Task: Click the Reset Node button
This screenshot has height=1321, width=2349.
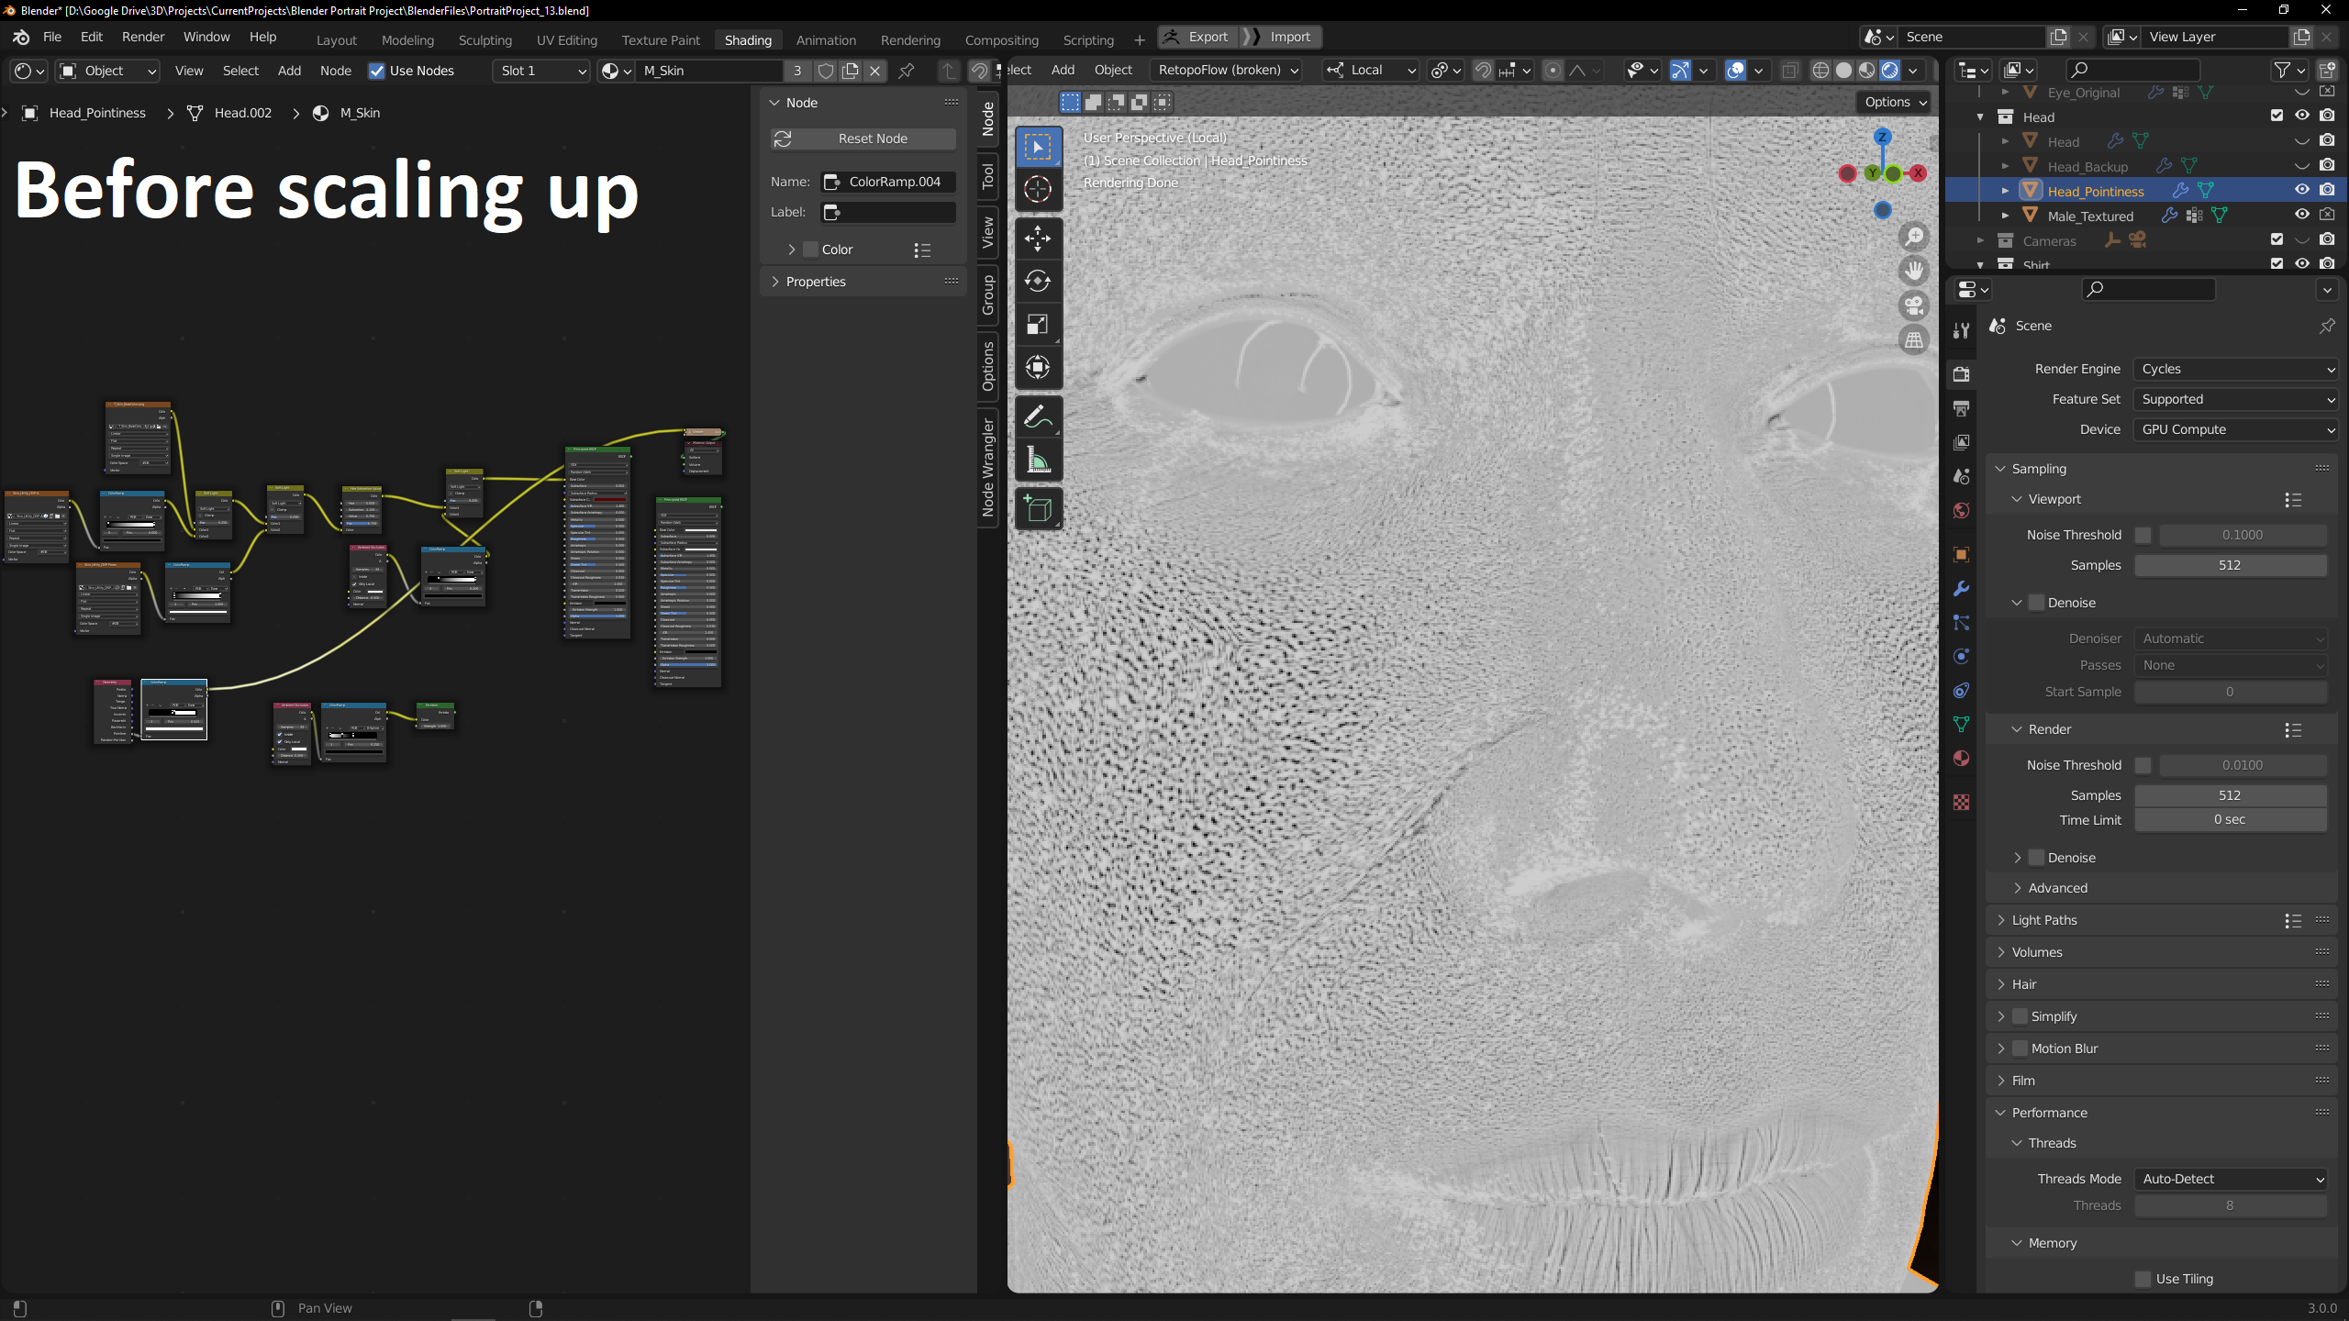Action: (863, 139)
